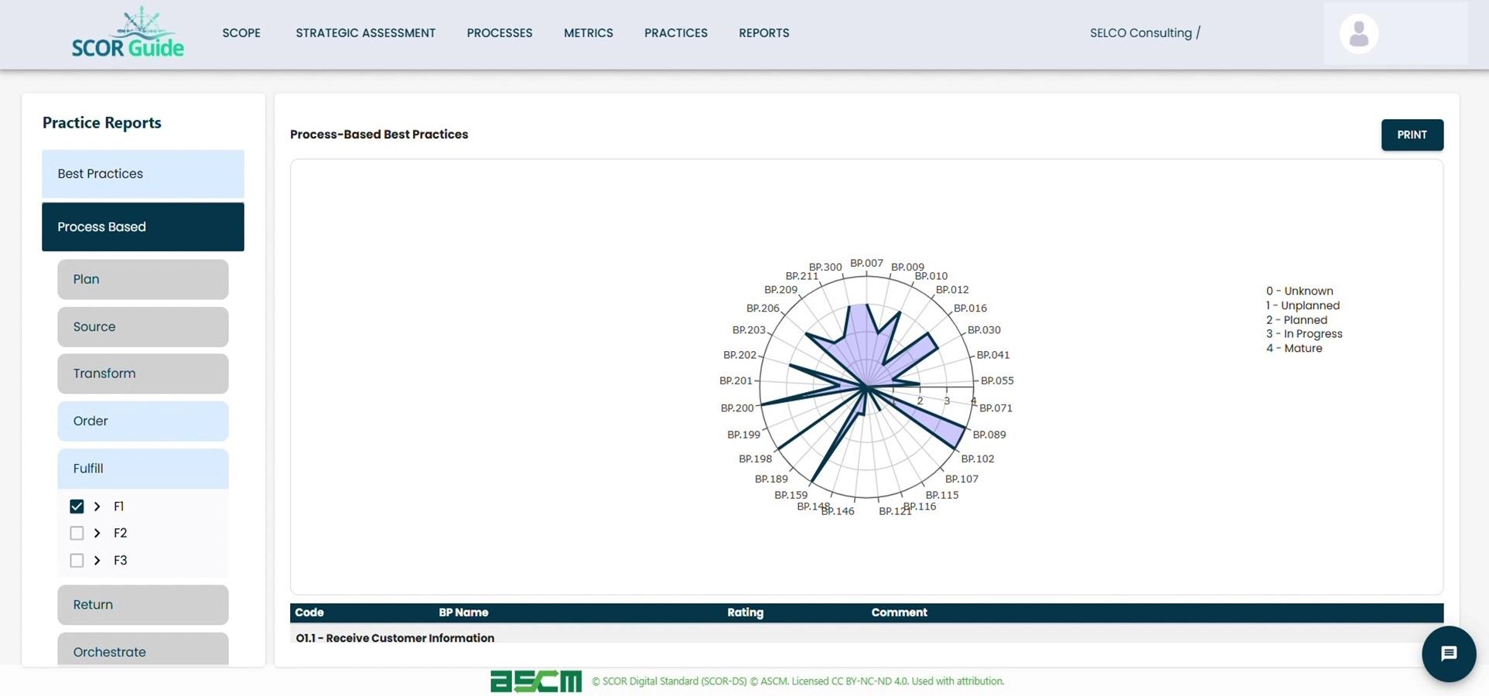Viewport: 1489px width, 696px height.
Task: Open the METRICS menu
Action: click(x=589, y=32)
